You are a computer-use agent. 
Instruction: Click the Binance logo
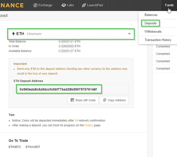click(x=12, y=5)
